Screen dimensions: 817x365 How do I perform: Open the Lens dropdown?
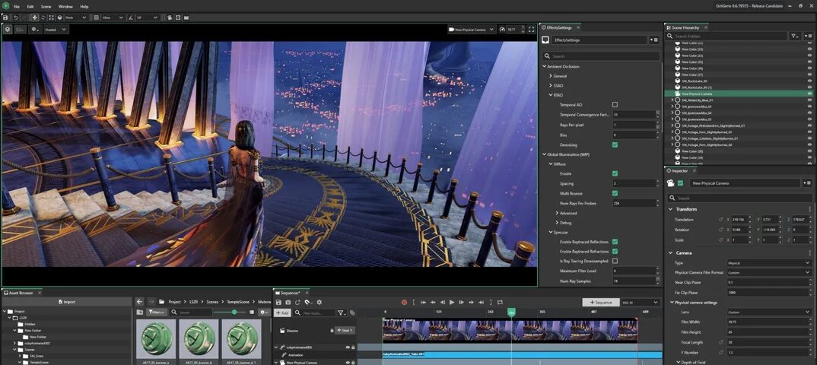[769, 312]
